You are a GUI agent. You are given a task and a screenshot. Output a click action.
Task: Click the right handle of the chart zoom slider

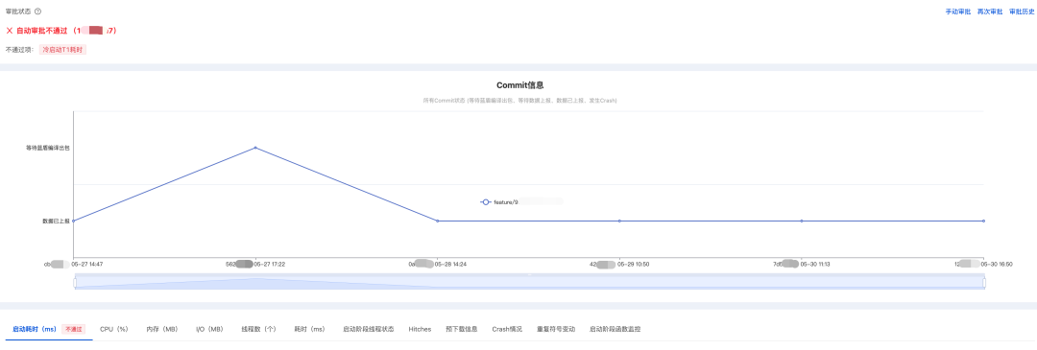(x=984, y=283)
